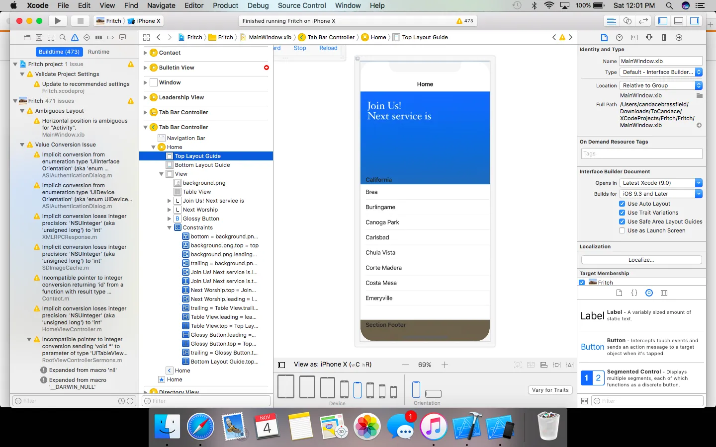The width and height of the screenshot is (716, 447).
Task: Open the Add New Constraints pin tool
Action: [556, 365]
